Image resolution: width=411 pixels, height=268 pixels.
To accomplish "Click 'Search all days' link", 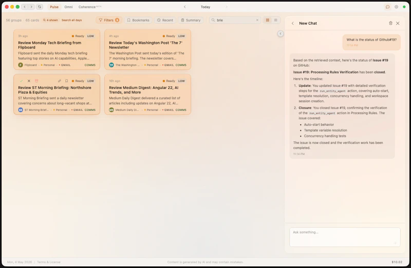I will pos(71,20).
